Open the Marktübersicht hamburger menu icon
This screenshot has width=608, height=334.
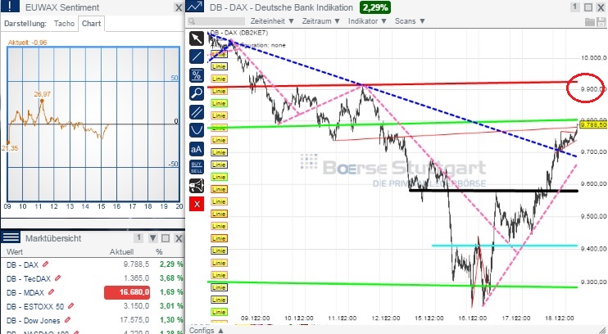point(10,237)
